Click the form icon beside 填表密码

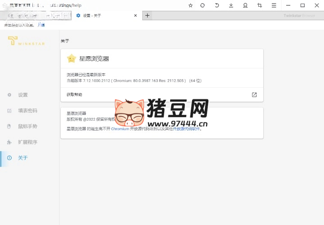coord(9,111)
